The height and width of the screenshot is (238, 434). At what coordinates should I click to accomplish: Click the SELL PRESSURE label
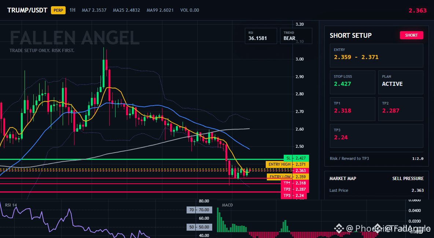(x=408, y=179)
